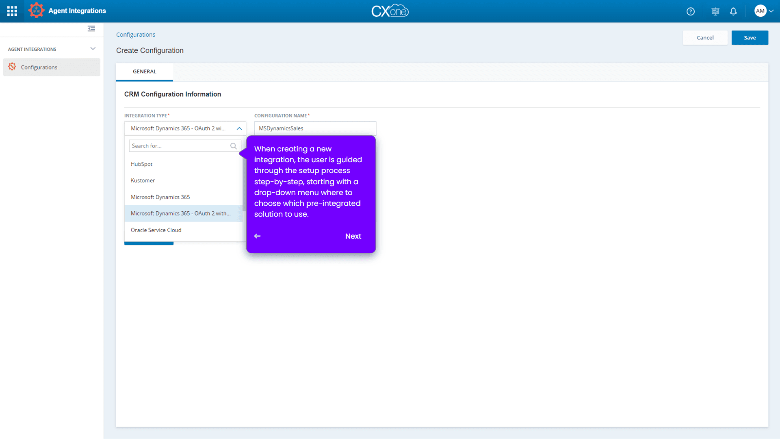Click the AM user avatar
780x439 pixels.
(760, 11)
